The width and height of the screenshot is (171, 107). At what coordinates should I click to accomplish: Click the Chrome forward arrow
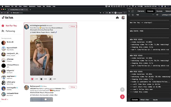pyautogui.click(x=5, y=13)
